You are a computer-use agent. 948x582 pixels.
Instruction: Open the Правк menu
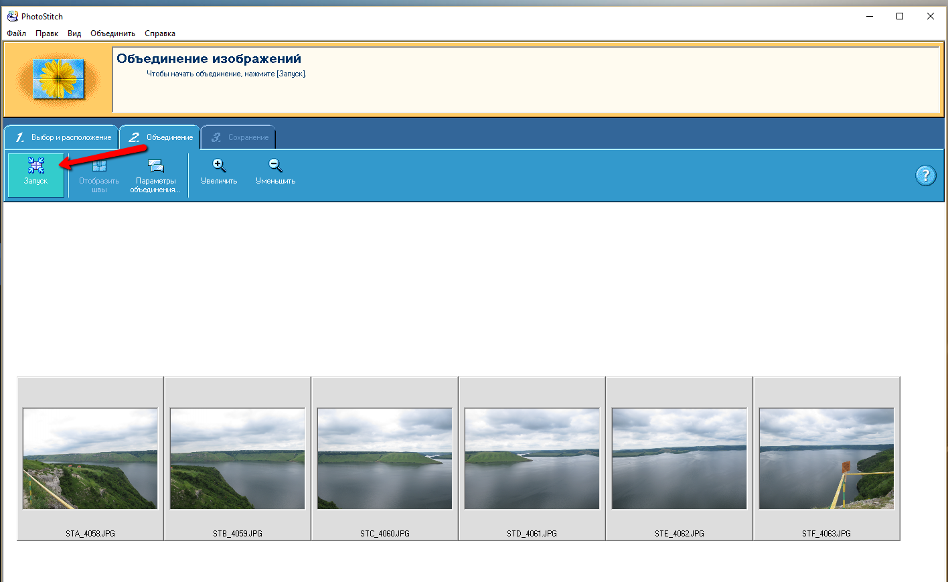[47, 33]
